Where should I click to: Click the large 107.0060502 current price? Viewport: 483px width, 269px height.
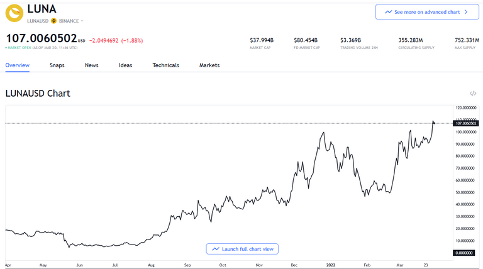point(42,38)
